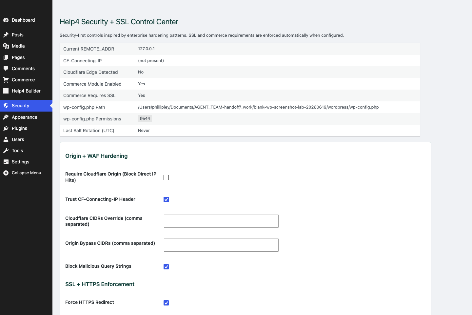
Task: Click the wp-config.php path value
Action: (x=258, y=107)
